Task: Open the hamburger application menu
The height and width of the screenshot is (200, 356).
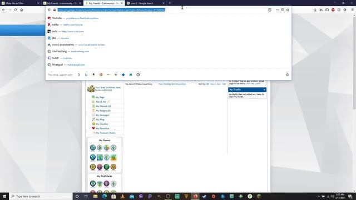Action: point(352,10)
